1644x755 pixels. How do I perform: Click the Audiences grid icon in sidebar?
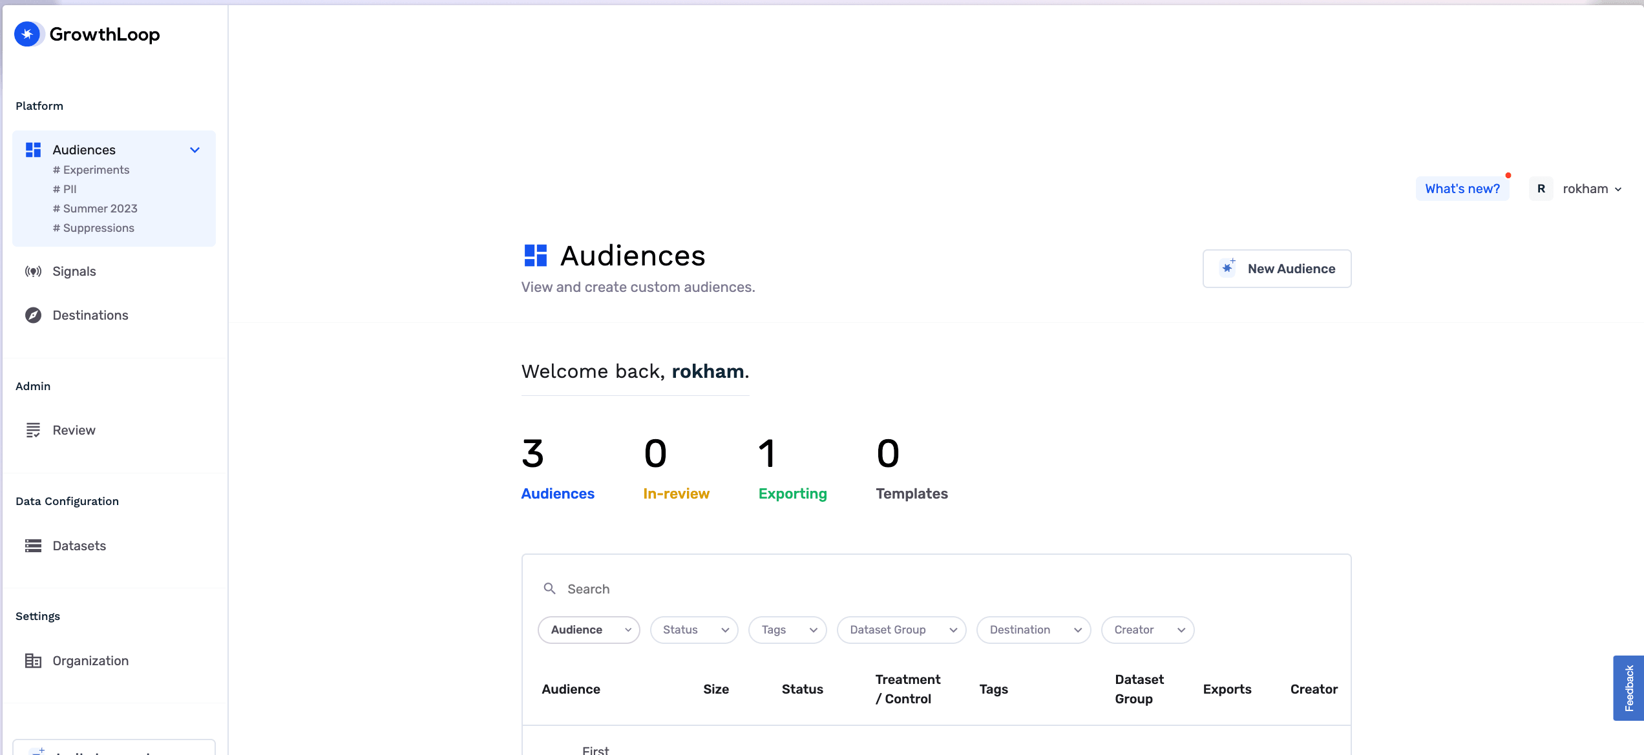point(33,150)
